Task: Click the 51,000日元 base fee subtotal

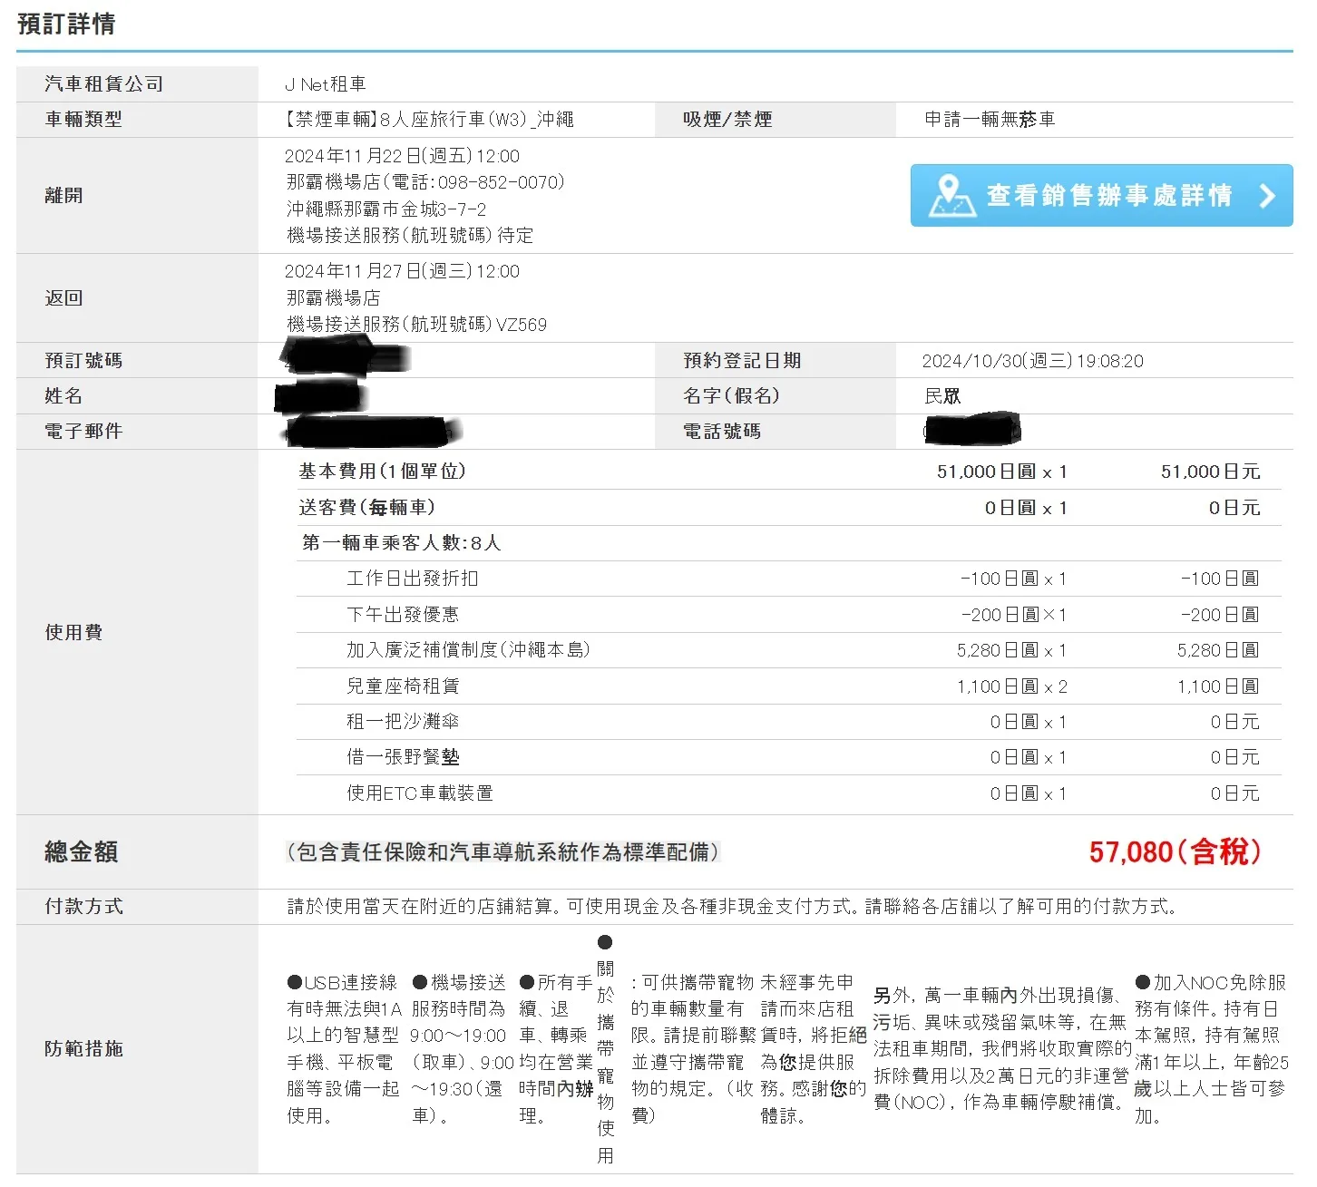Action: coord(1211,472)
